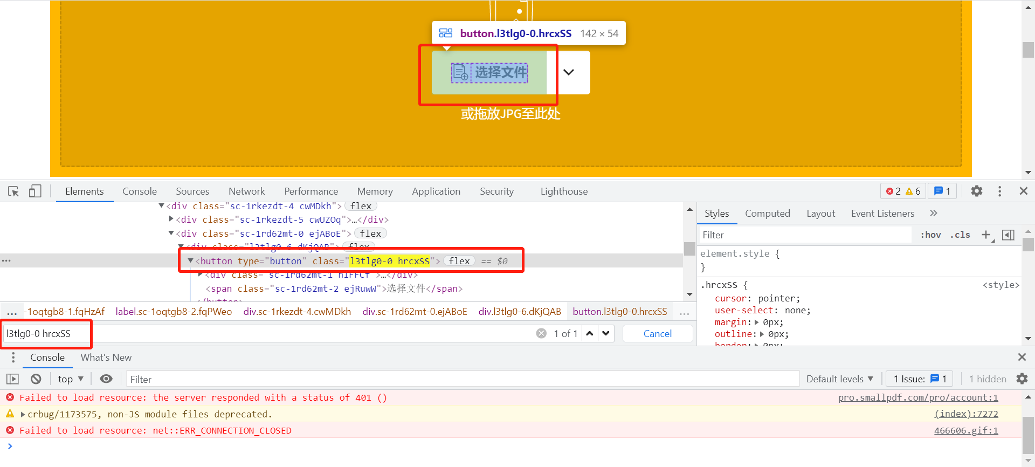Toggle the .cls classes button
Viewport: 1035px width, 467px height.
[960, 235]
